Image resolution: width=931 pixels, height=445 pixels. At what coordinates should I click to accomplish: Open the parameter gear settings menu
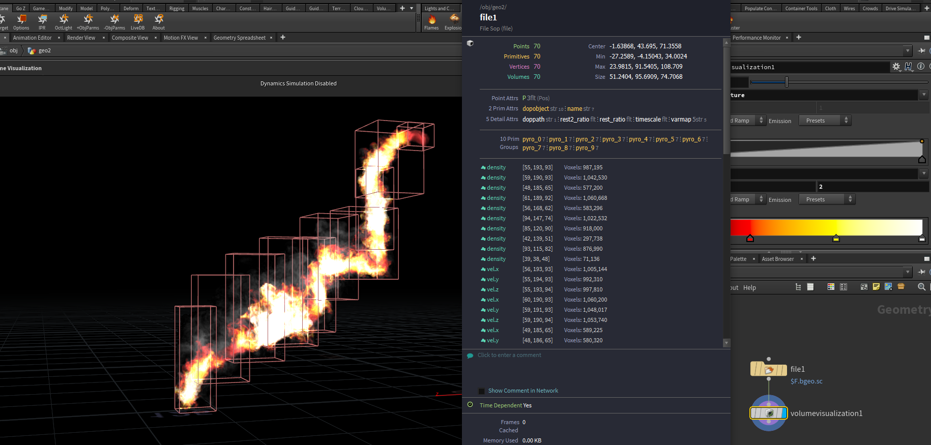point(896,67)
